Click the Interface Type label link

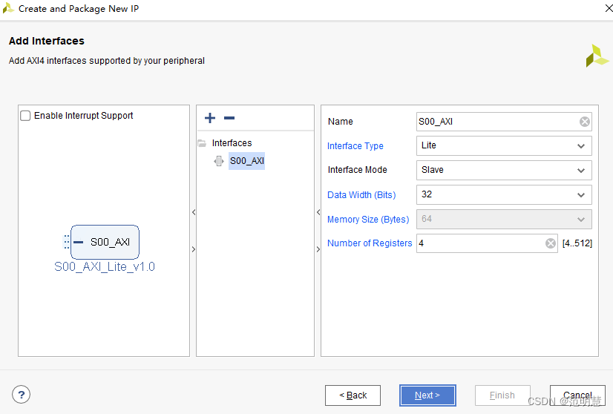pos(355,146)
